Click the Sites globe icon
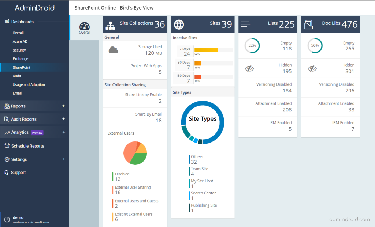The width and height of the screenshot is (375, 227). (179, 24)
